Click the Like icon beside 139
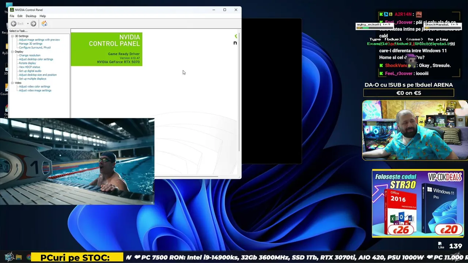This screenshot has width=468, height=263. click(441, 245)
